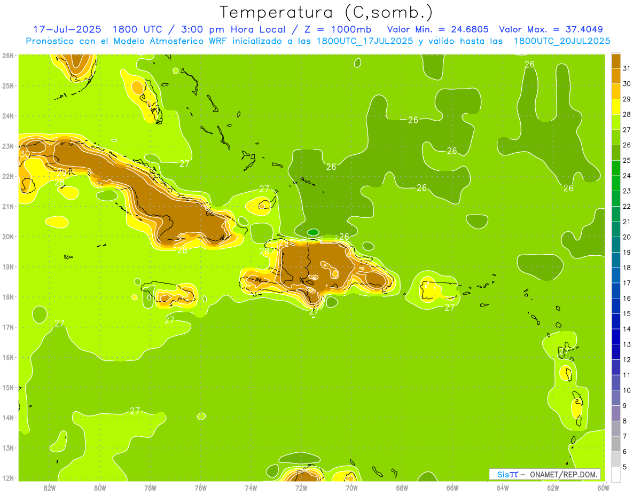Click the color bar segment between 20 and 21
The width and height of the screenshot is (641, 495).
click(616, 229)
